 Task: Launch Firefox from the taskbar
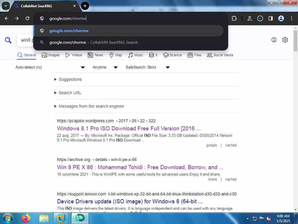(26, 218)
